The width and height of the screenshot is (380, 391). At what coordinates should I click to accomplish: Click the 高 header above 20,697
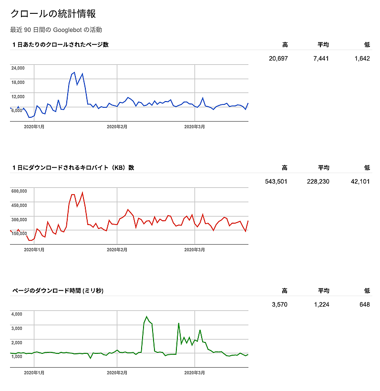285,45
